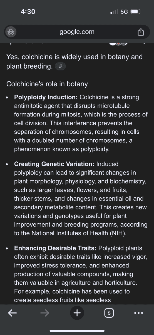The image size is (154, 335).
Task: Tap the home indicator bar at bottom
Action: tap(77, 331)
